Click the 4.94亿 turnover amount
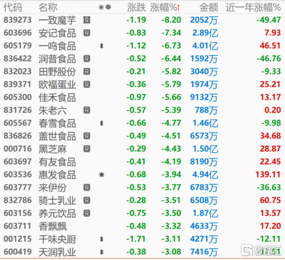Screen dimensions: 285x260 205,175
